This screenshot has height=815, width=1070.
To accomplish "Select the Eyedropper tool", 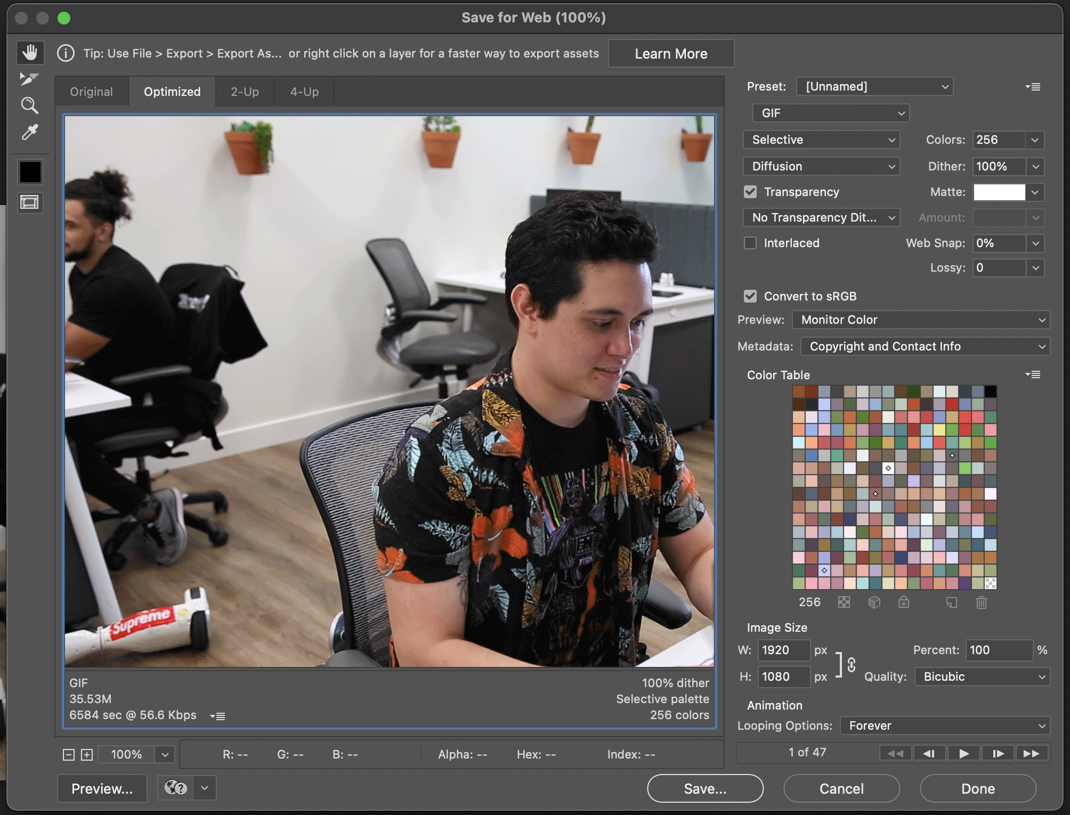I will (x=30, y=132).
